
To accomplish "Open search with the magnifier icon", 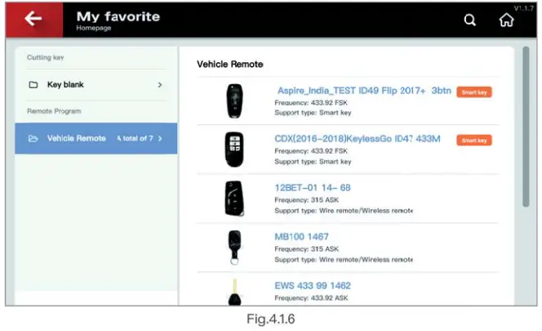I will click(x=470, y=20).
